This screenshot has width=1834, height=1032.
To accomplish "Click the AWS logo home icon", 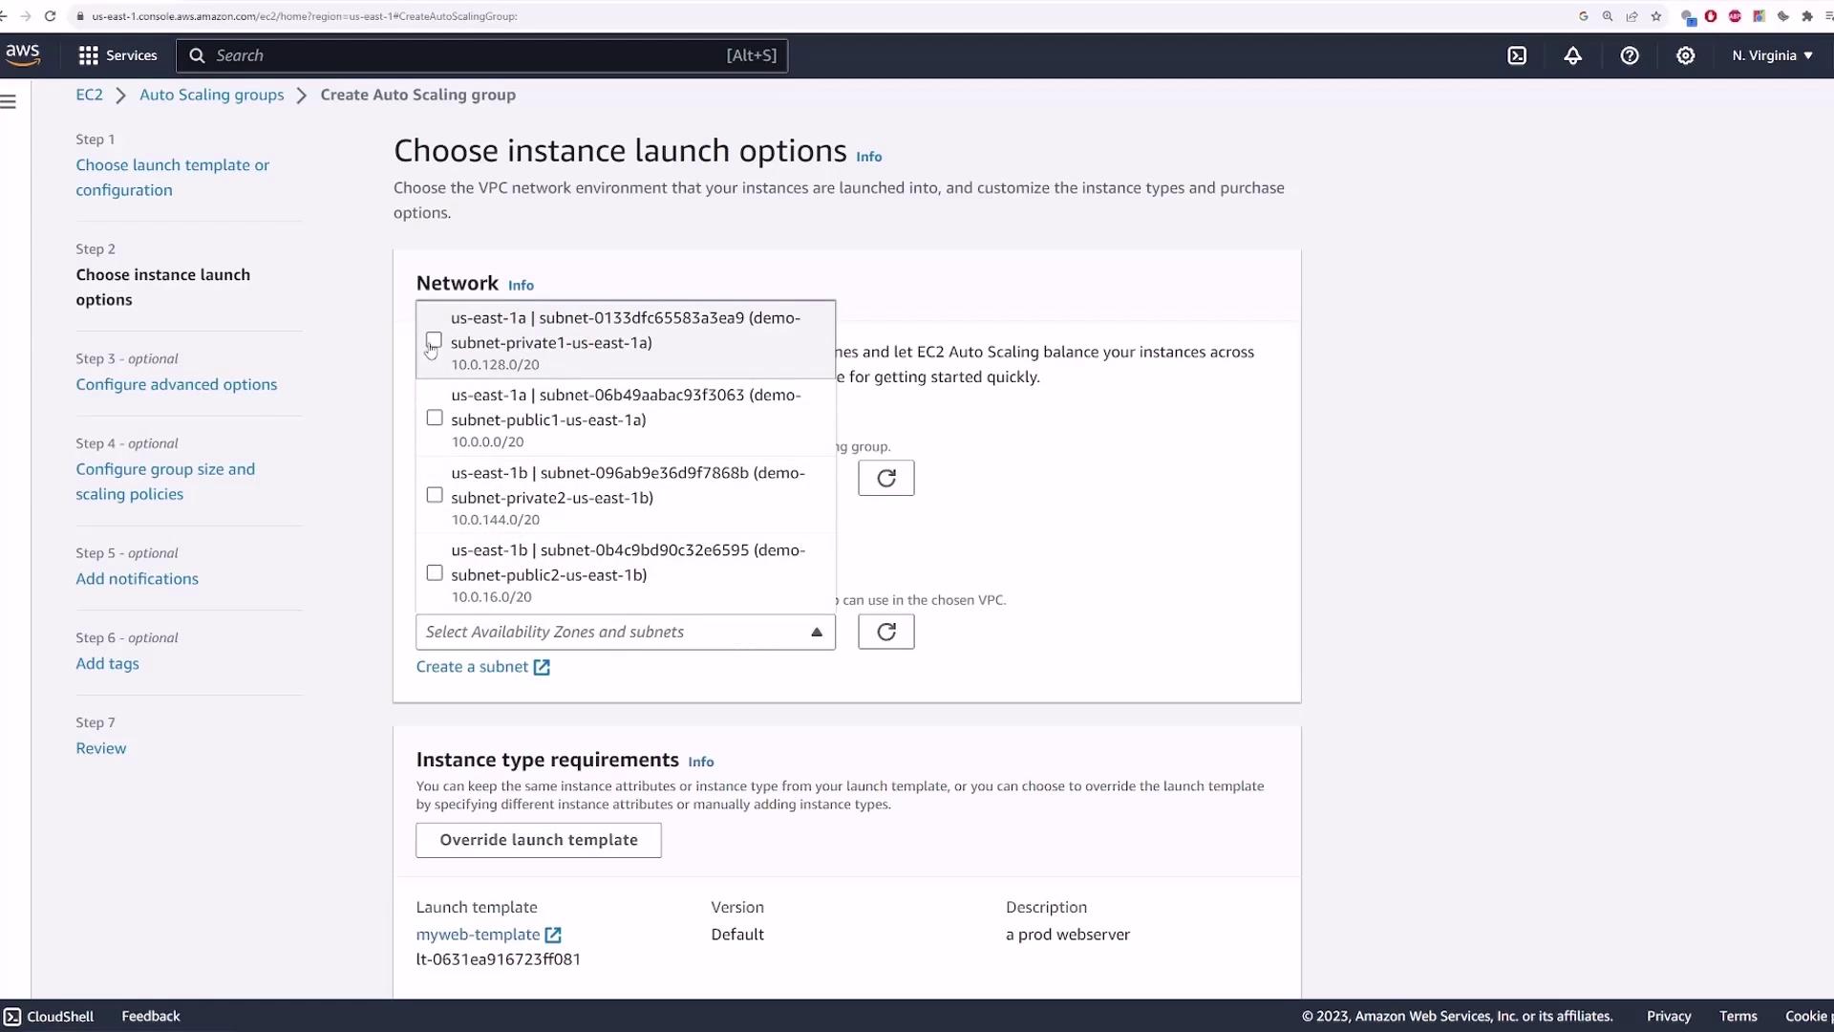I will coord(22,55).
